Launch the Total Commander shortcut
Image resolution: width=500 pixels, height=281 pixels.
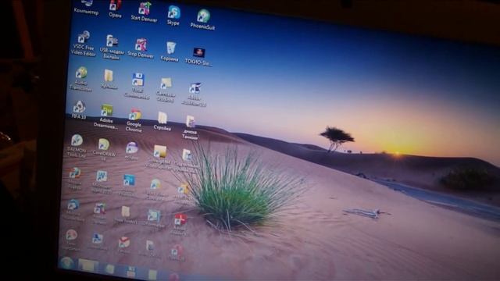(137, 86)
